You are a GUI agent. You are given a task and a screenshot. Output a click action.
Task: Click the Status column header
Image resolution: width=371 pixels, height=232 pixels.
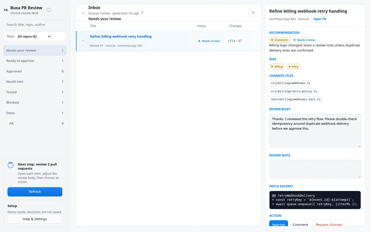(201, 26)
